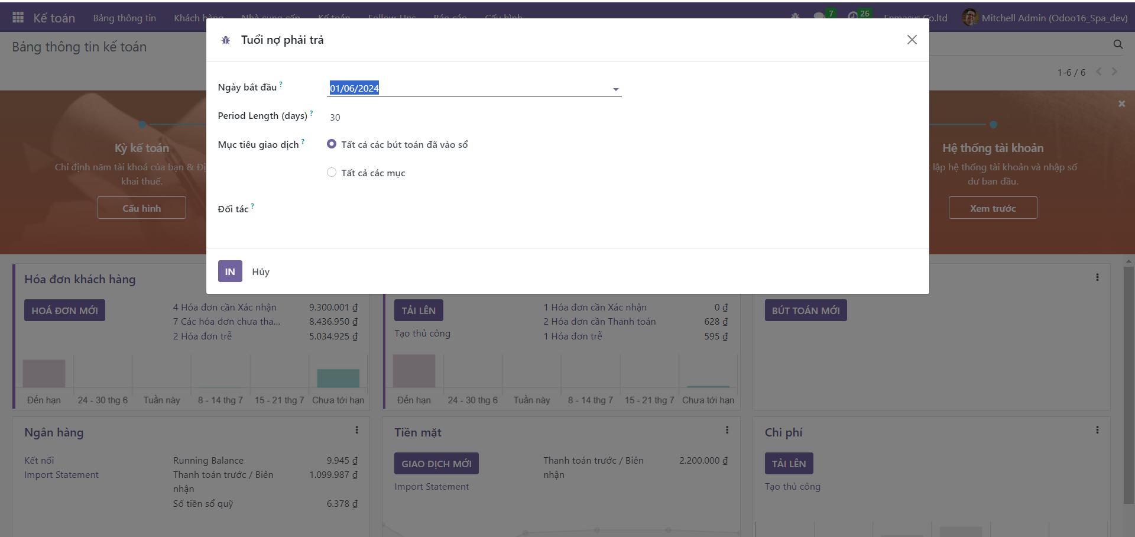The image size is (1135, 537).
Task: Click the Period Length days field
Action: tap(473, 117)
